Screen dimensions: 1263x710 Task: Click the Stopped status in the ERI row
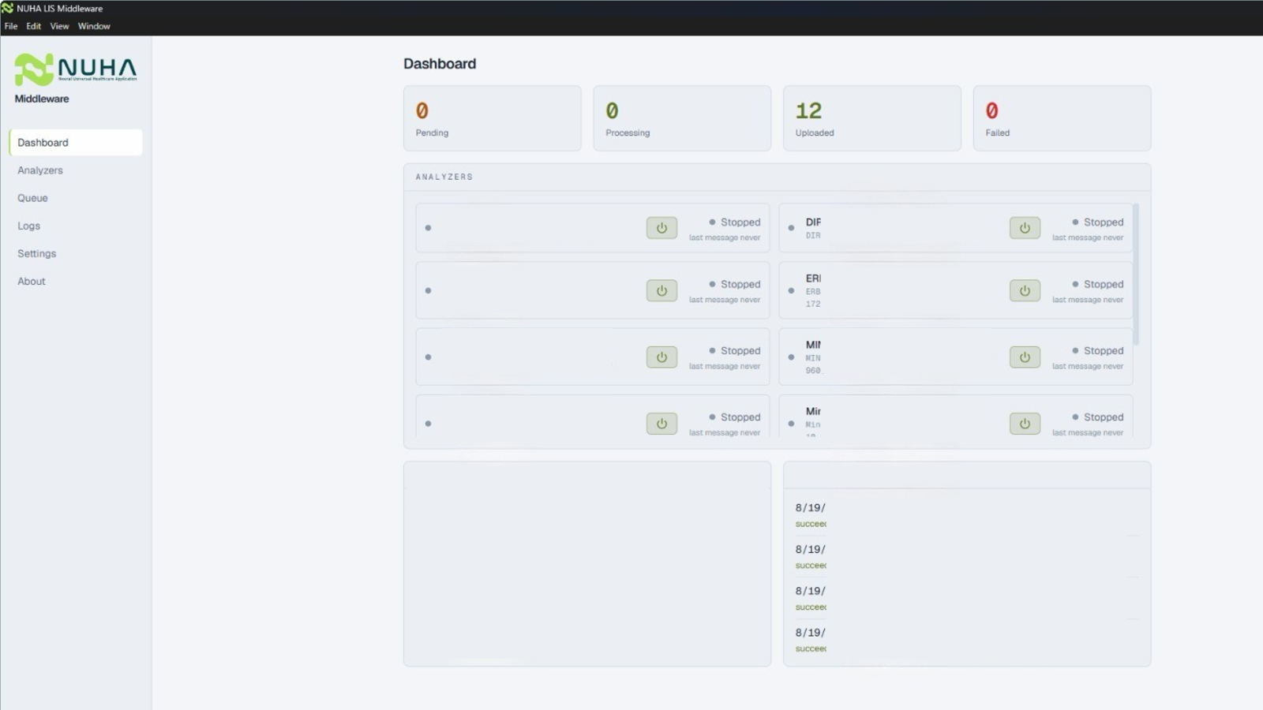click(x=1097, y=284)
